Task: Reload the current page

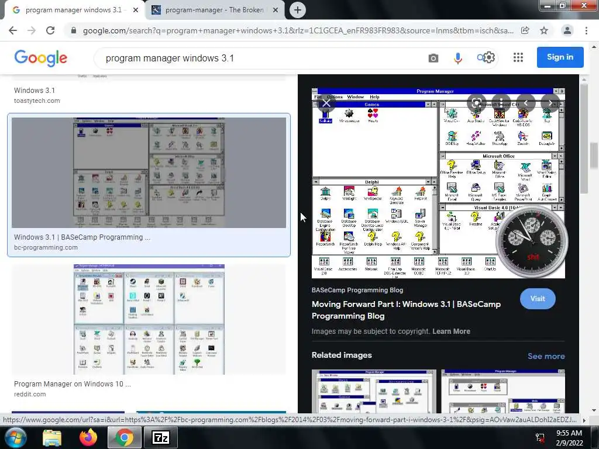Action: (50, 30)
